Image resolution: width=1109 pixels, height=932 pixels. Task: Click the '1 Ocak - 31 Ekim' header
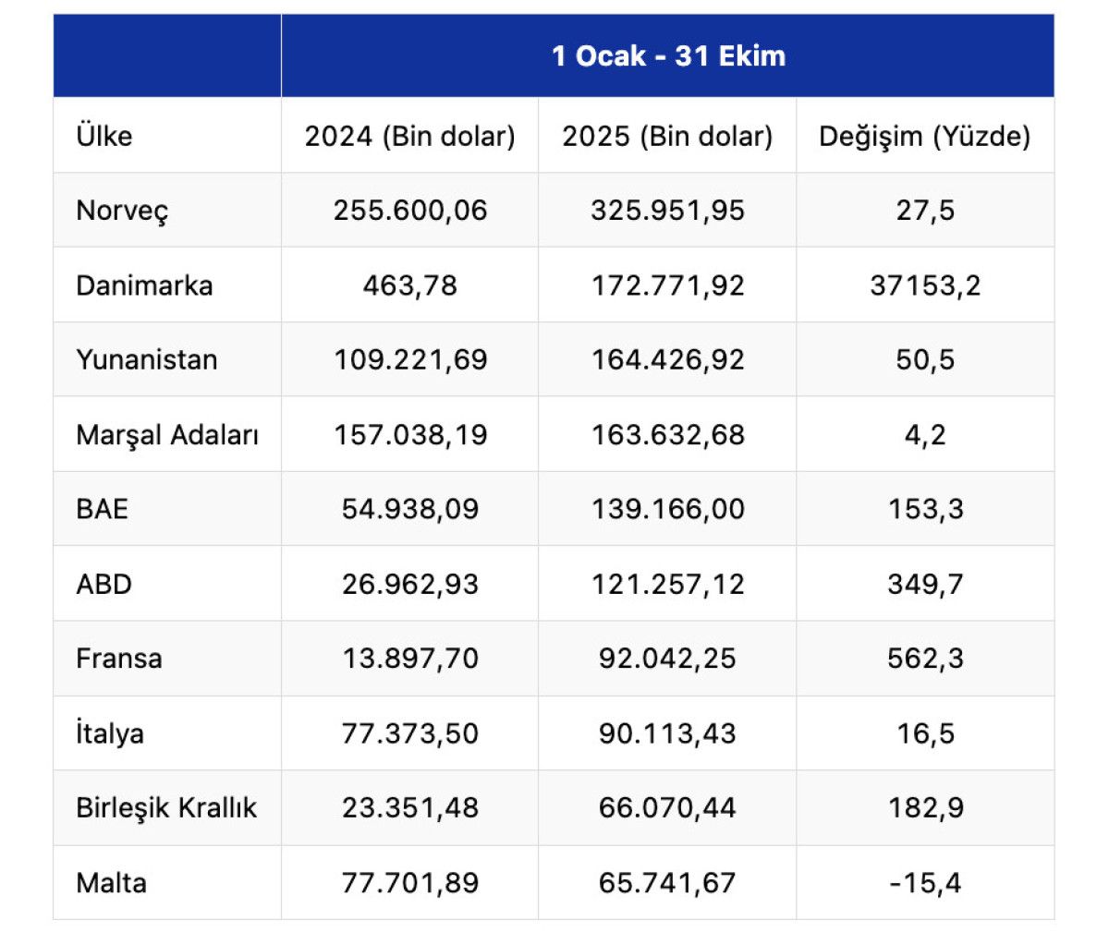click(668, 56)
